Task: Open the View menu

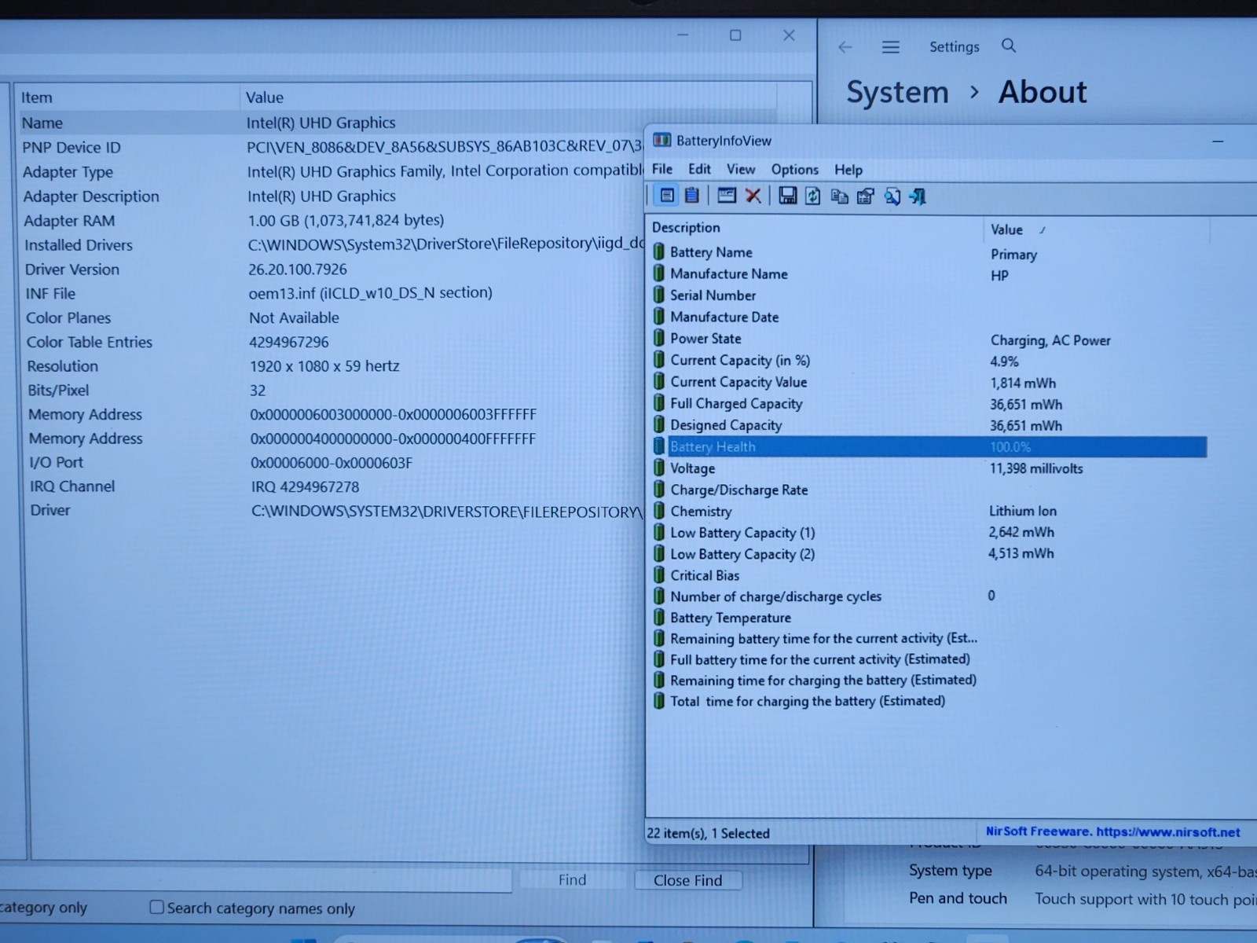Action: (x=740, y=169)
